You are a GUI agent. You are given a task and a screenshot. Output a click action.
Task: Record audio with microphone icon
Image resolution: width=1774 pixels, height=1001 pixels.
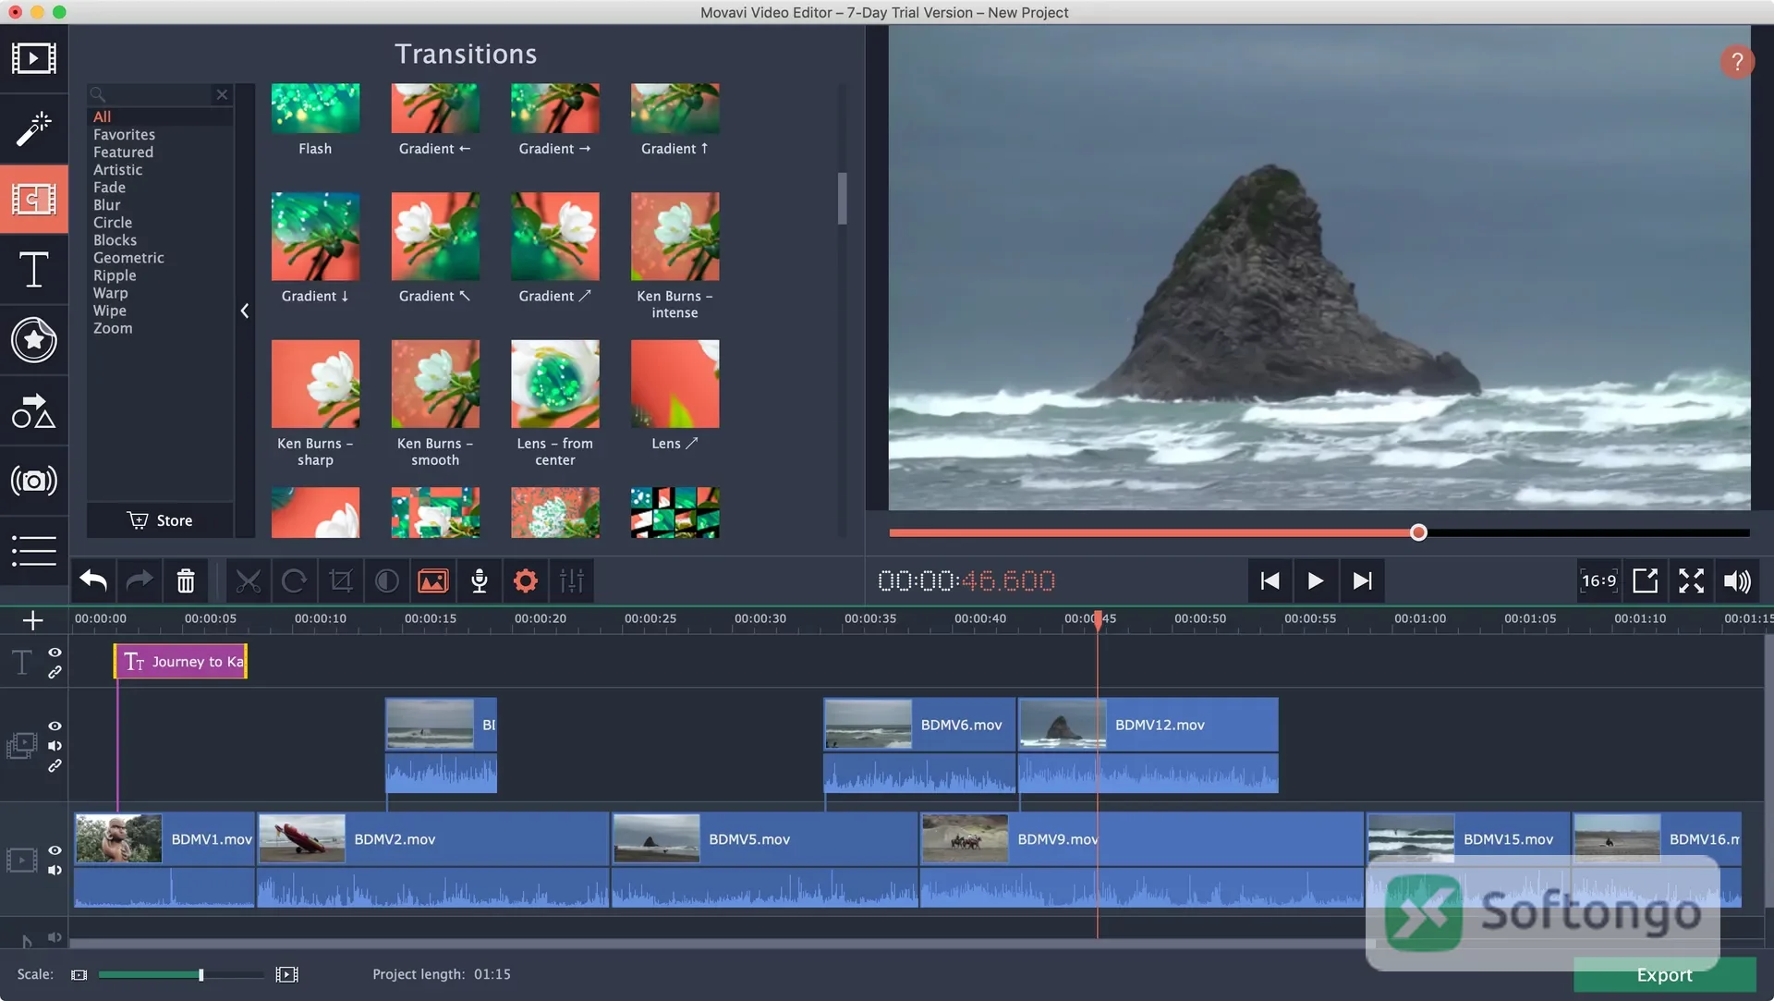pos(479,580)
